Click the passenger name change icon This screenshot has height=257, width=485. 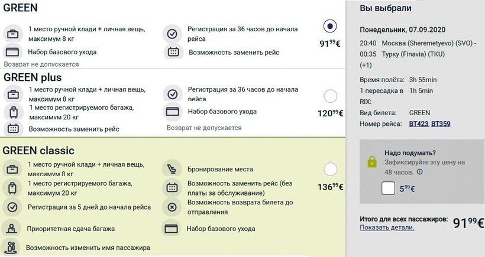point(11,248)
